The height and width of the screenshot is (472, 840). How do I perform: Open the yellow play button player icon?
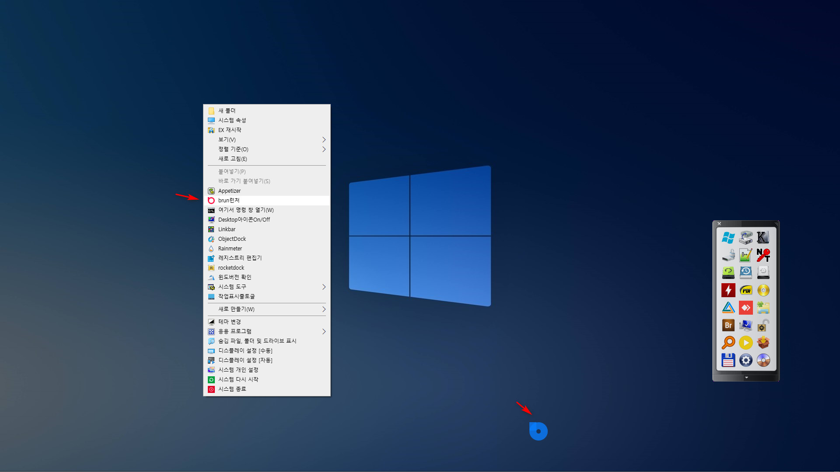coord(746,343)
